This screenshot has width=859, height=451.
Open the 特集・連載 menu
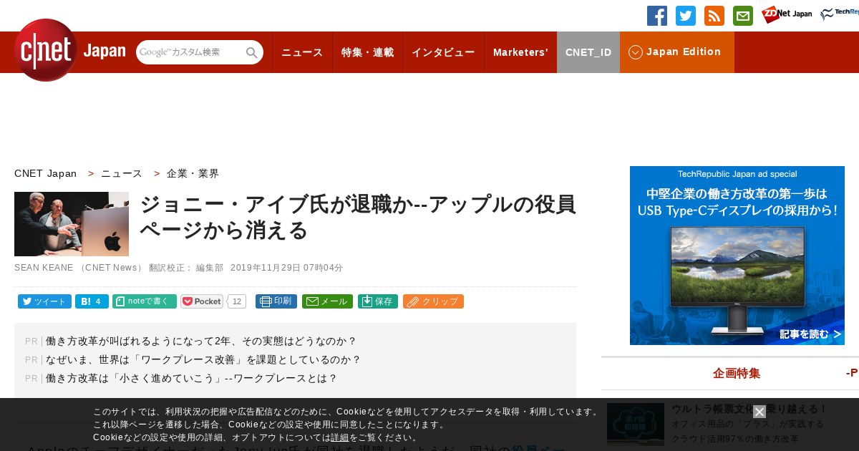pos(367,52)
